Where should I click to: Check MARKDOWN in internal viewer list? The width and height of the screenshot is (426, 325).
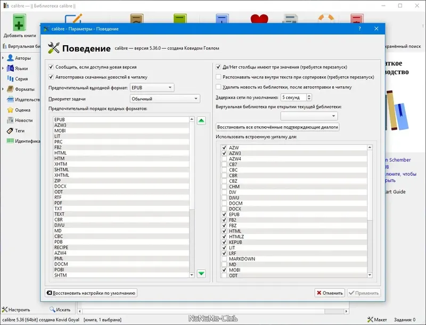point(224,259)
